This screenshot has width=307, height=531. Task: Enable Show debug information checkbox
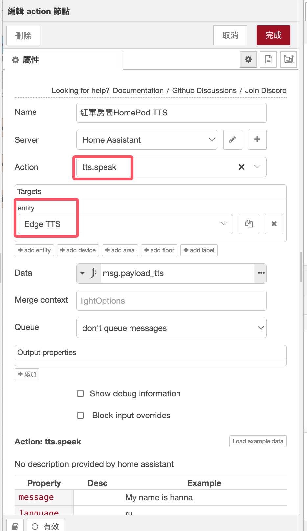(x=81, y=393)
